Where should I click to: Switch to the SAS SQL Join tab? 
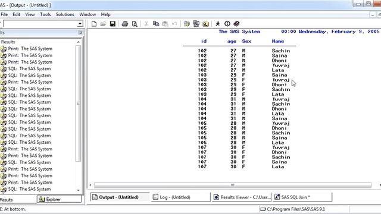302,197
